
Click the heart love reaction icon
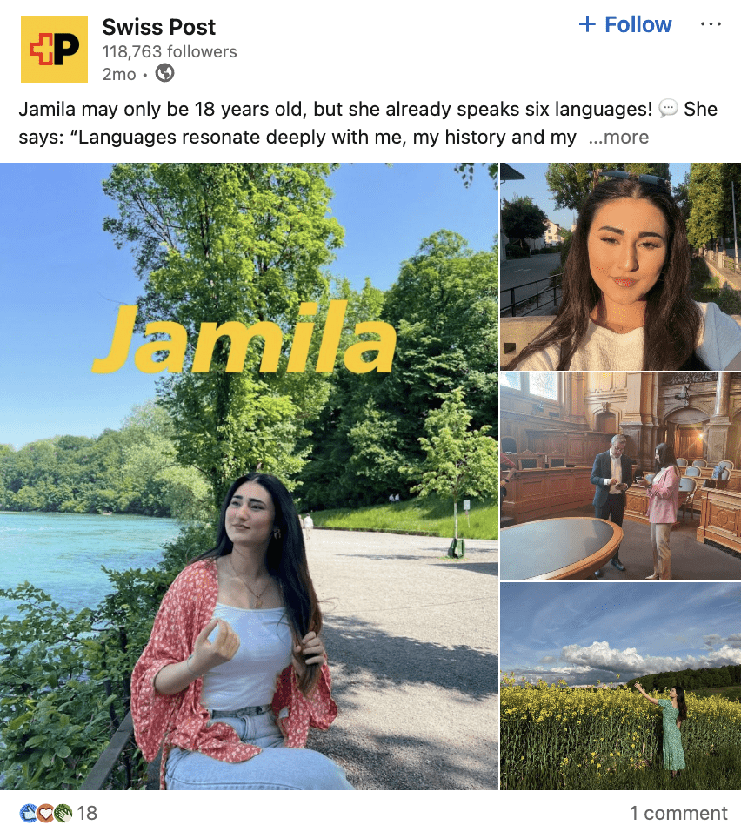[x=45, y=812]
